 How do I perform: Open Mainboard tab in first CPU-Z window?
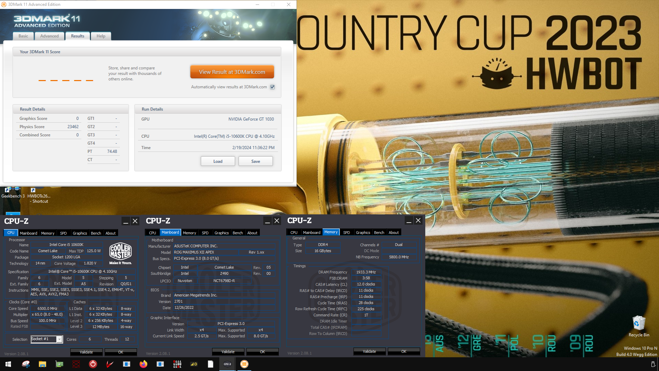pyautogui.click(x=28, y=233)
